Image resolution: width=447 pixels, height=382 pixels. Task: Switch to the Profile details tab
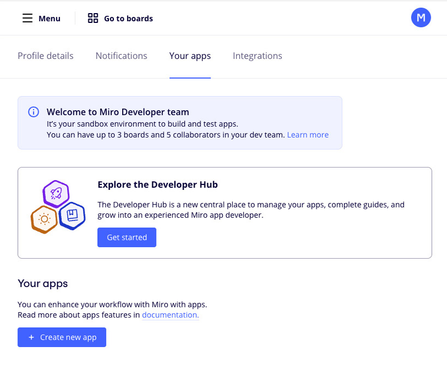tap(46, 56)
